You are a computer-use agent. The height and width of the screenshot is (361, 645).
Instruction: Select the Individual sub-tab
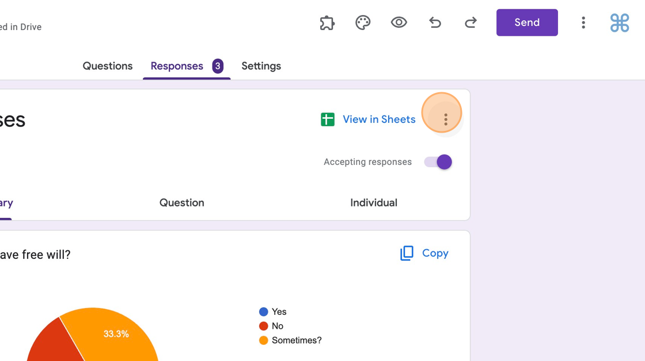374,203
